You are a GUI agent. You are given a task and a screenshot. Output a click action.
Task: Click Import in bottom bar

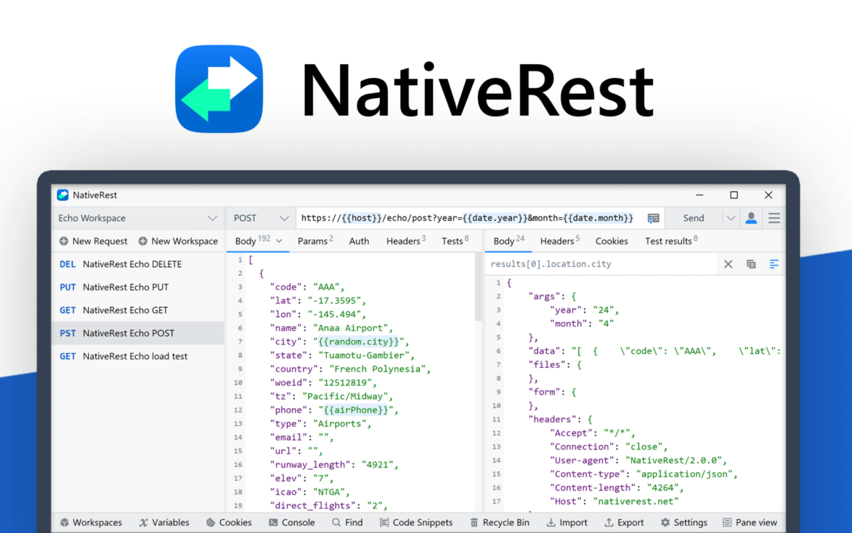tap(566, 522)
